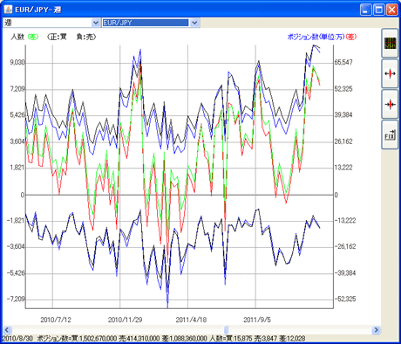Open the EUR/JPY pair dropdown arrow
The width and height of the screenshot is (401, 344).
coord(194,23)
